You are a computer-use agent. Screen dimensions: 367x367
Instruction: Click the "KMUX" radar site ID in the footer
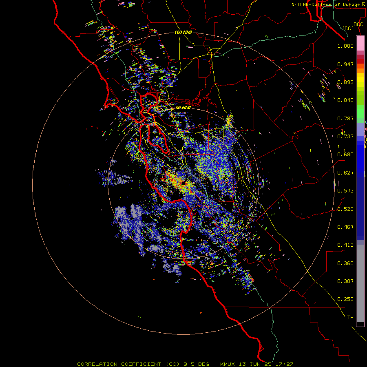(x=228, y=364)
